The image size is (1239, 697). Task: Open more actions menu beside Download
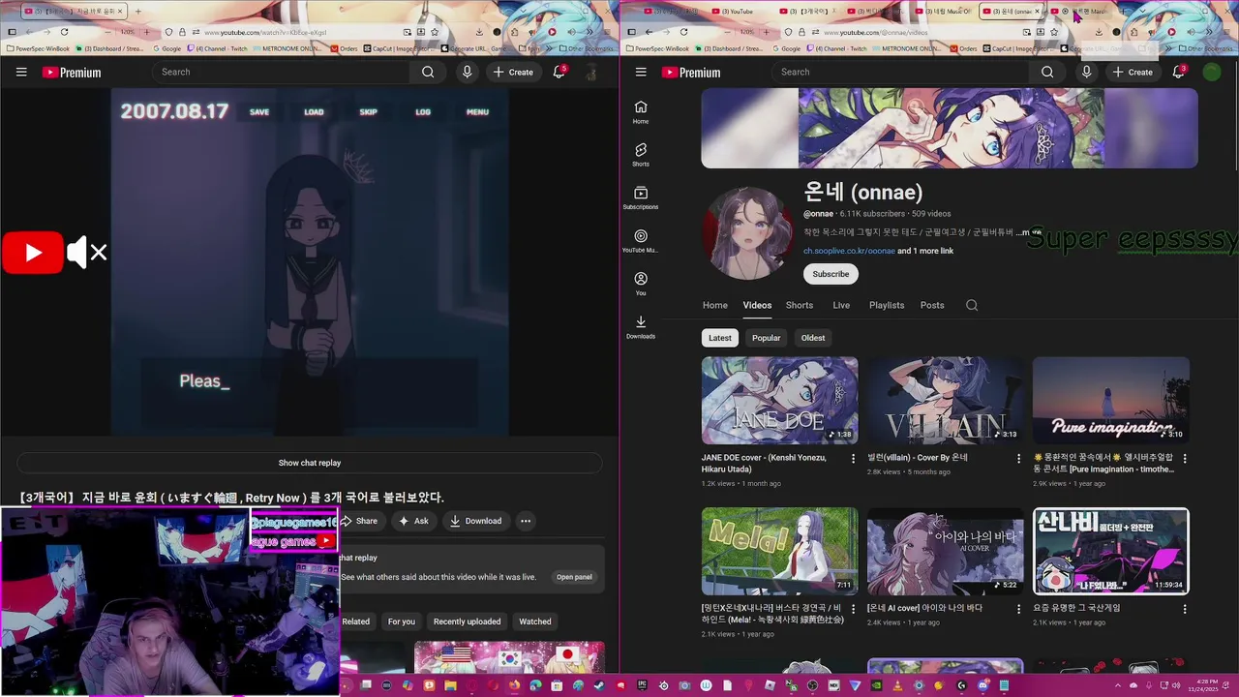[526, 521]
